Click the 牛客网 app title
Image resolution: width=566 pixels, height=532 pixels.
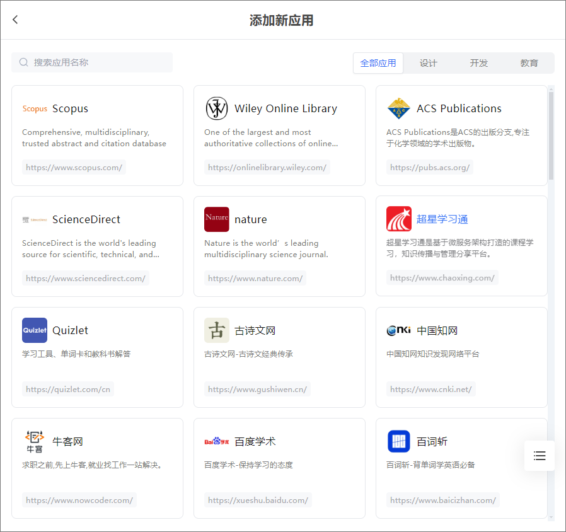(x=67, y=441)
